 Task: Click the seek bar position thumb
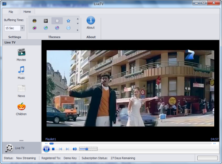click(51, 143)
